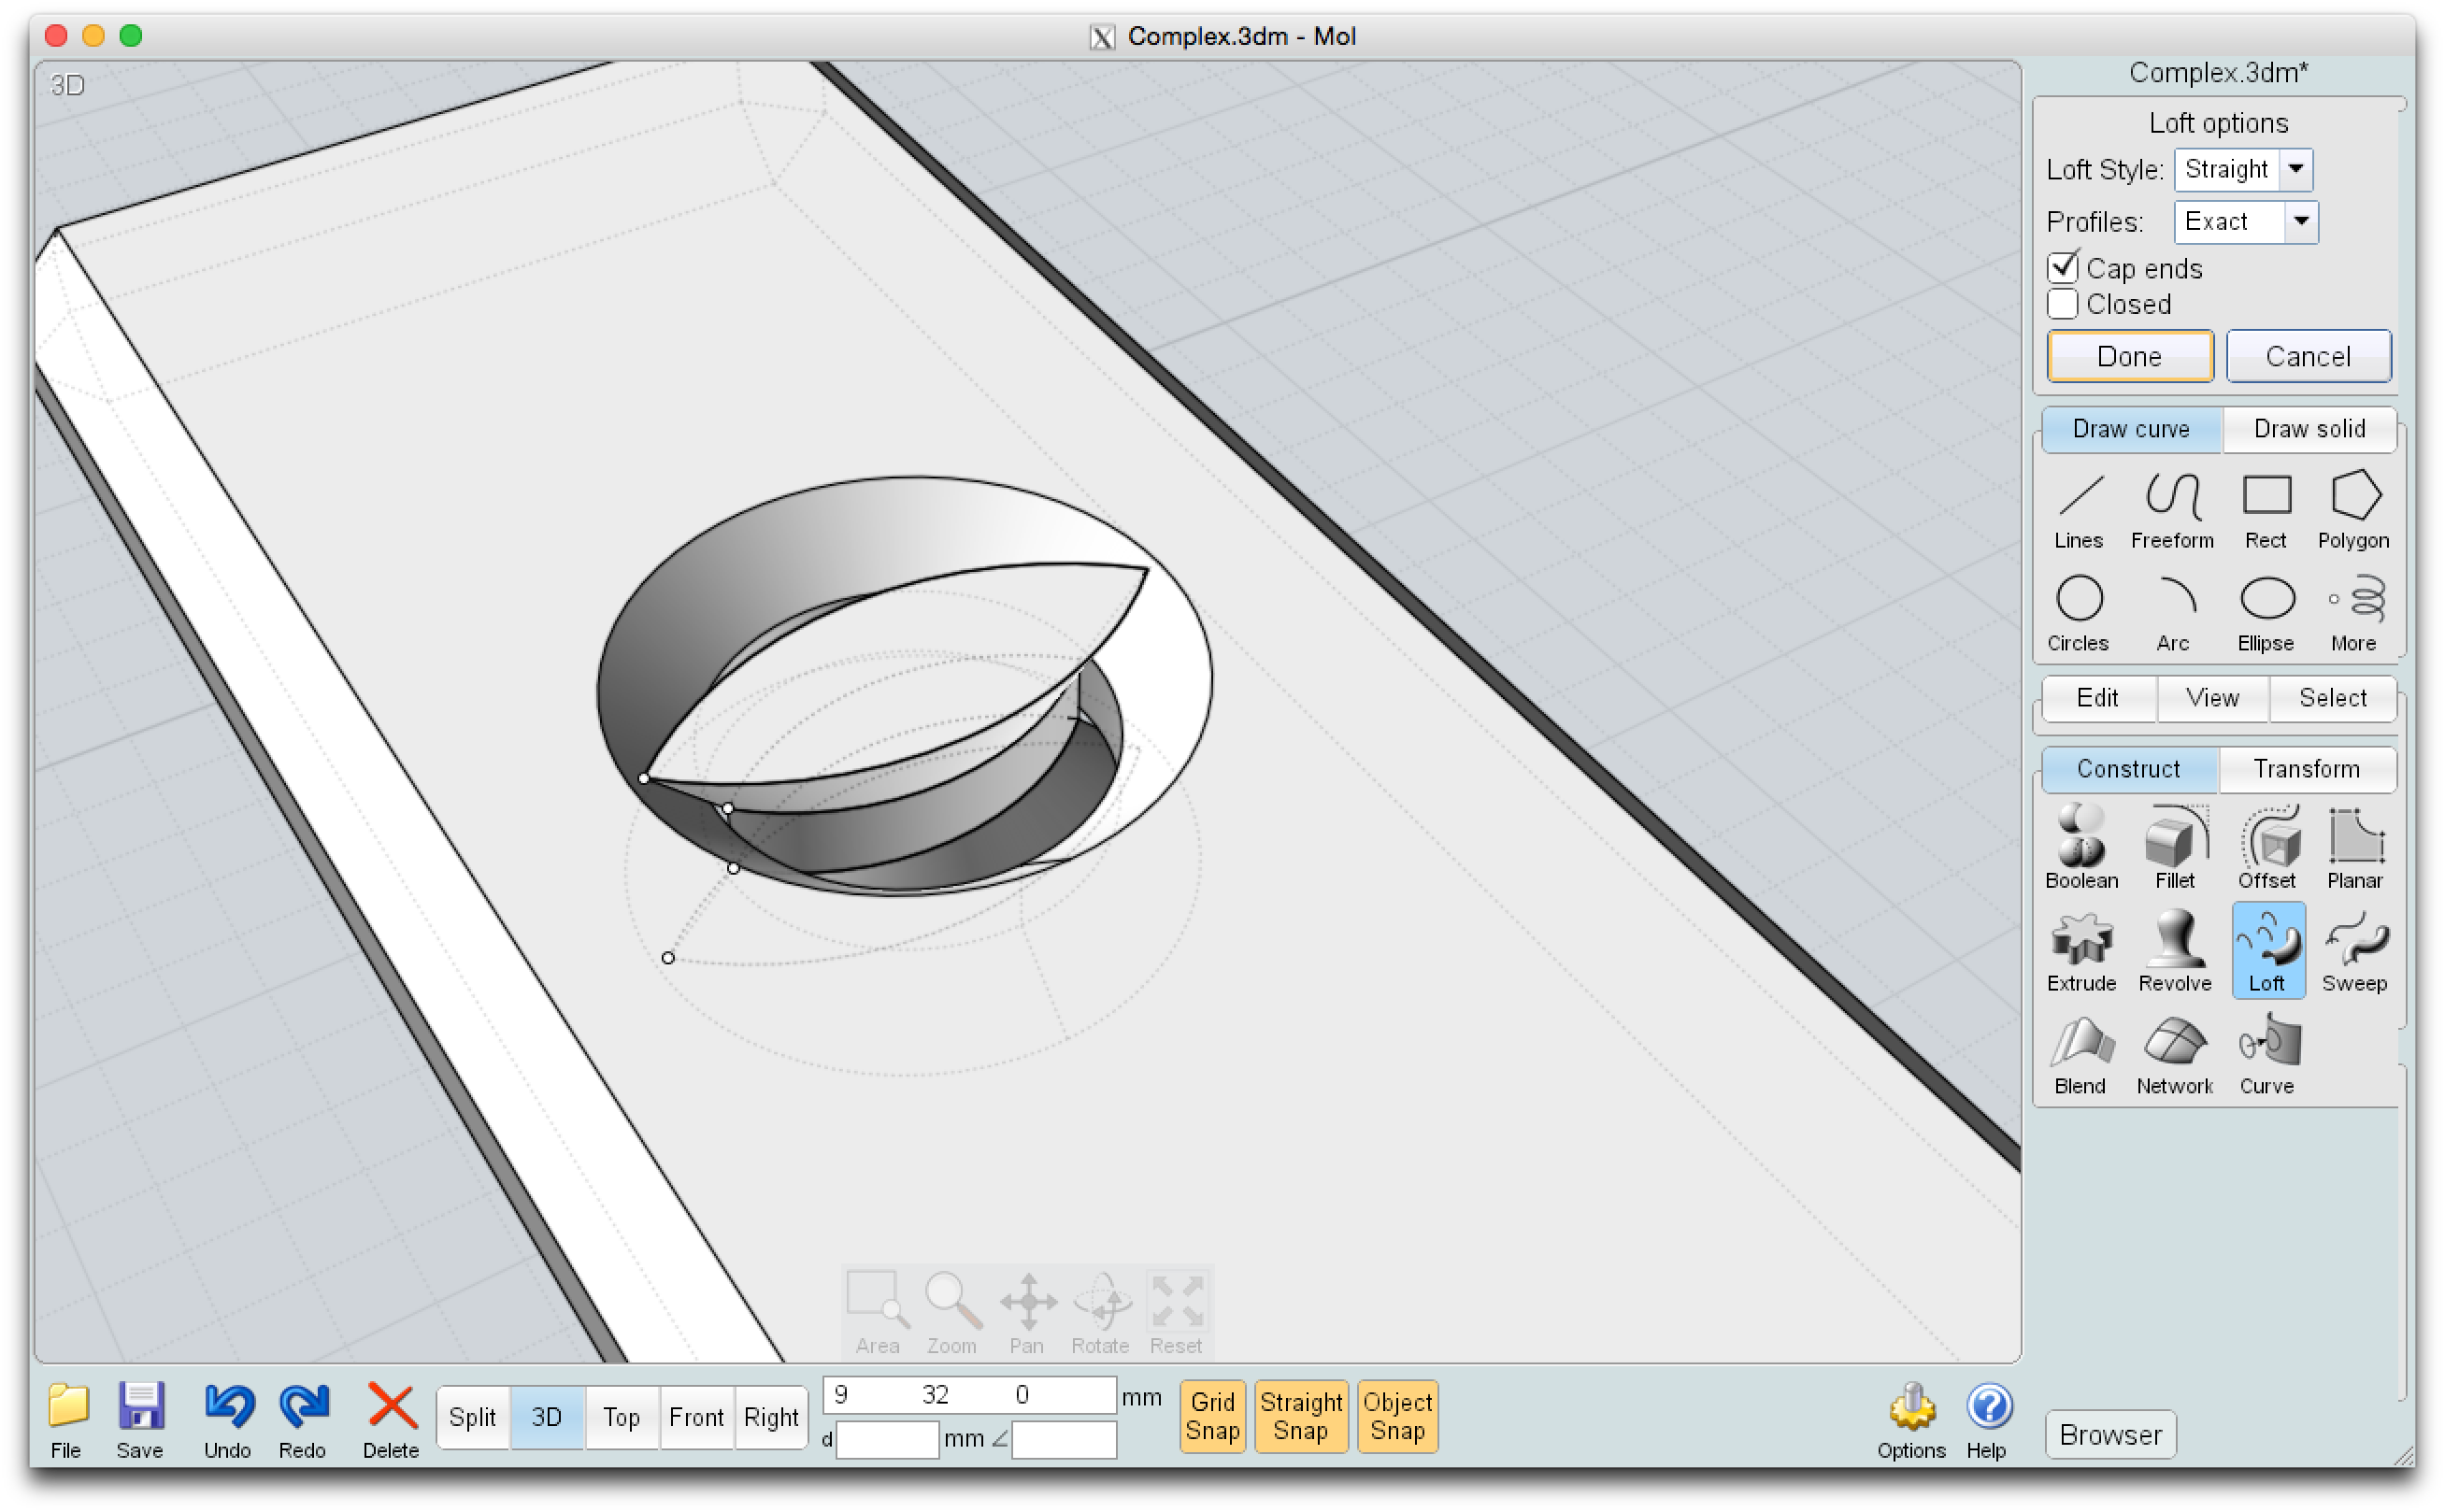Pick the Revolve tool
Screen dimensions: 2445x1512
click(x=2174, y=951)
